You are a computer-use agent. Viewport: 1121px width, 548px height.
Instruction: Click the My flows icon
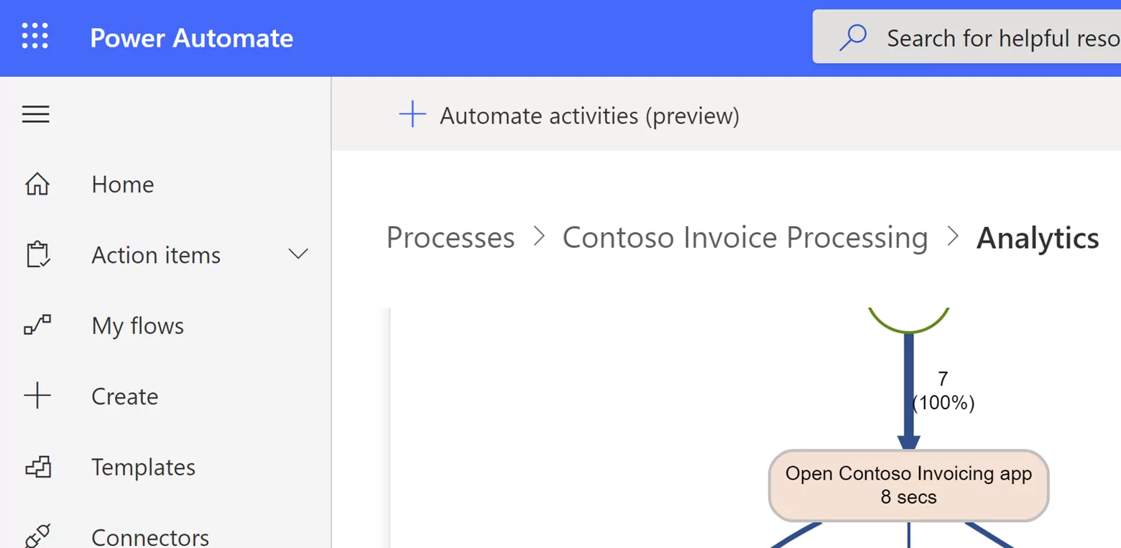click(37, 325)
